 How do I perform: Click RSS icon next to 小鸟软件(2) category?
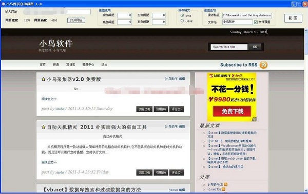226,184
